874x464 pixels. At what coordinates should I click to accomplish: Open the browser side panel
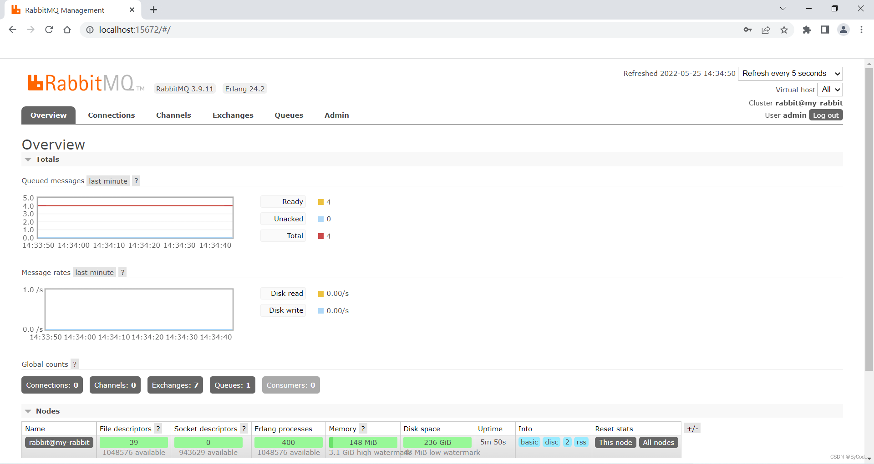tap(825, 30)
